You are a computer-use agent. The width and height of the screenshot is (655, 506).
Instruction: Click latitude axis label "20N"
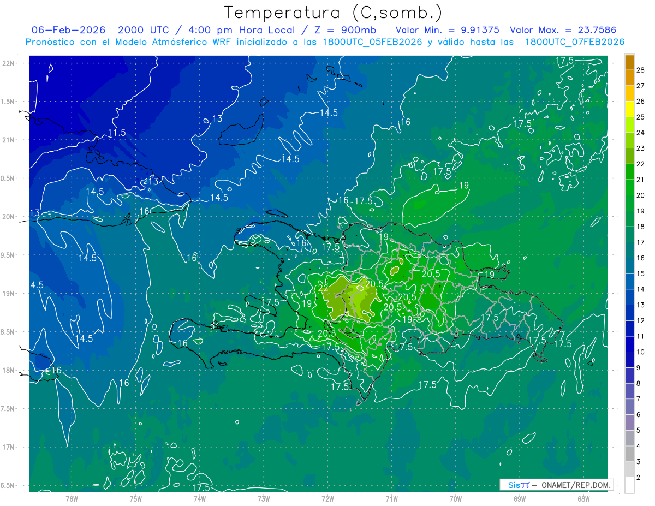[x=8, y=217]
